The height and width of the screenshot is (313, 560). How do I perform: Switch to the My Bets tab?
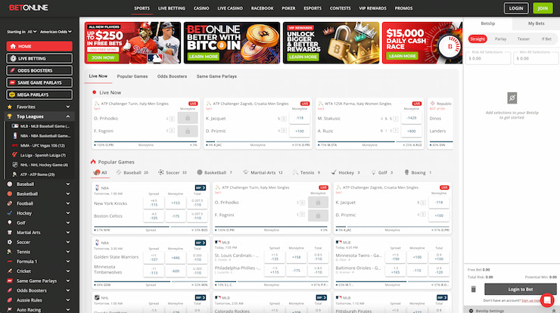click(535, 24)
